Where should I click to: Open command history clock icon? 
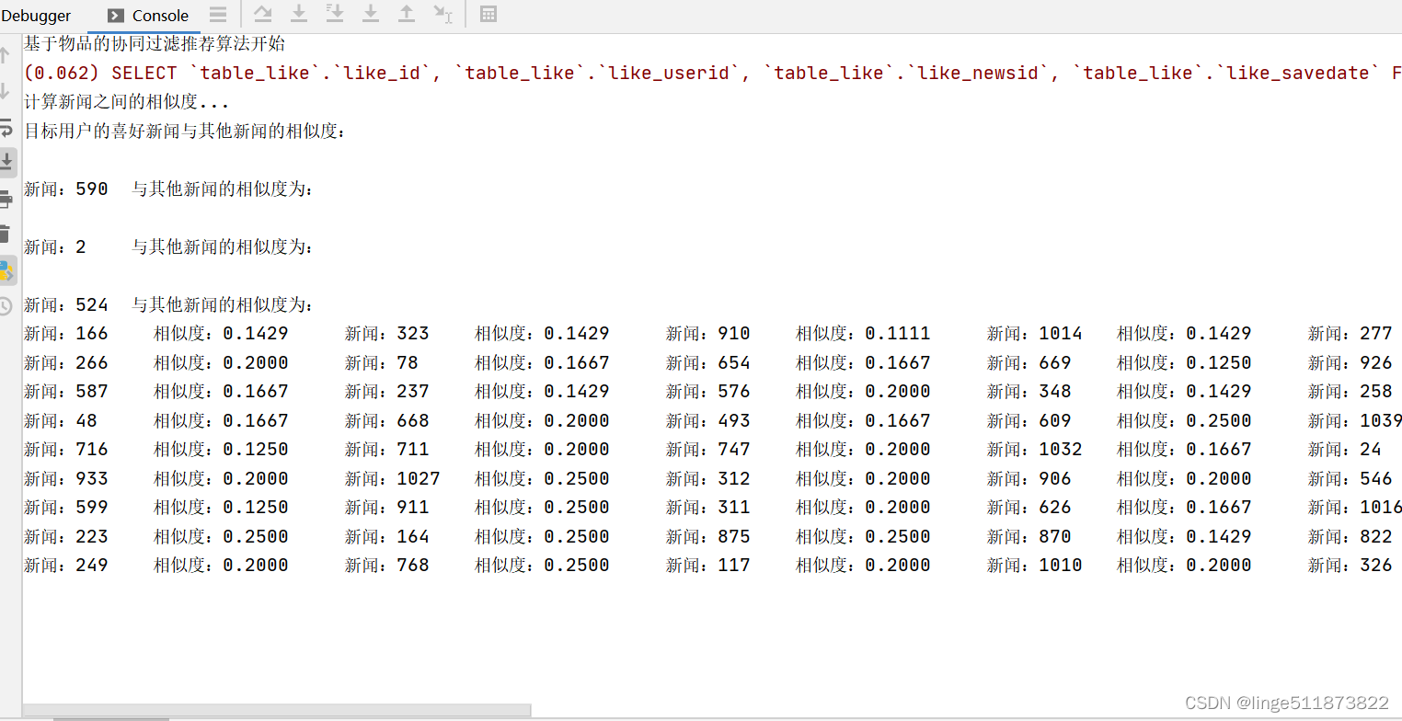click(x=6, y=306)
